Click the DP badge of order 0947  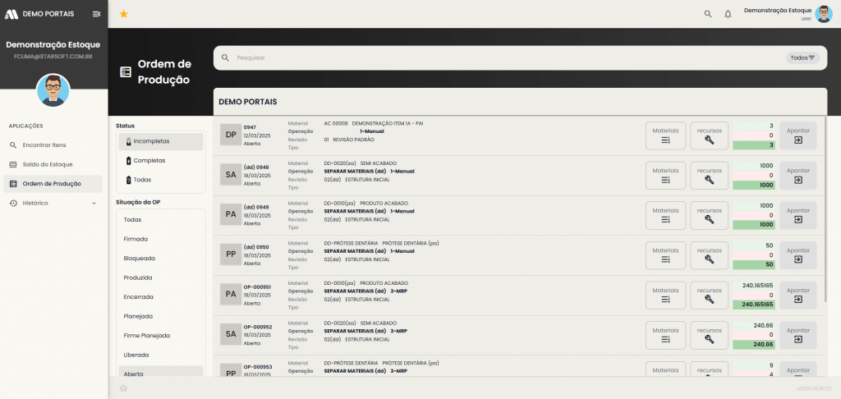(231, 135)
